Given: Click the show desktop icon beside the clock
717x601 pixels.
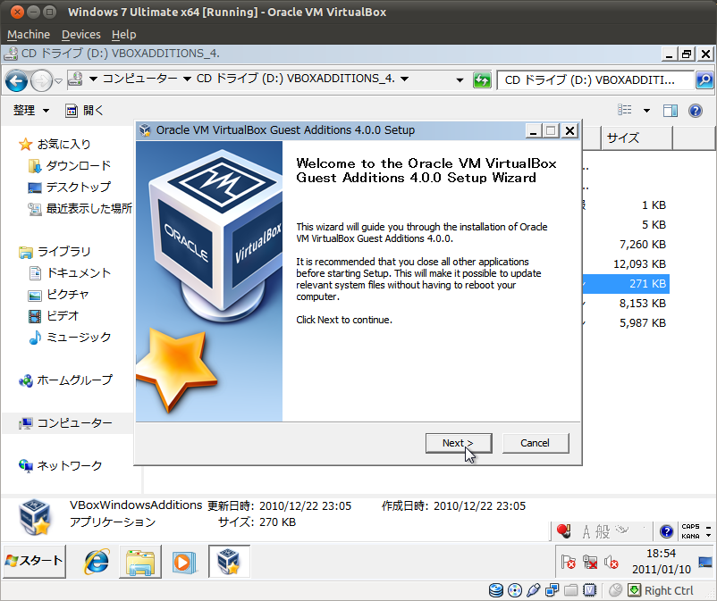Looking at the screenshot, I should click(705, 562).
